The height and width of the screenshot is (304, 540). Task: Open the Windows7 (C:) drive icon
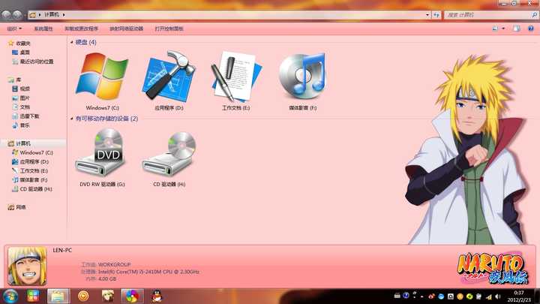[x=102, y=77]
